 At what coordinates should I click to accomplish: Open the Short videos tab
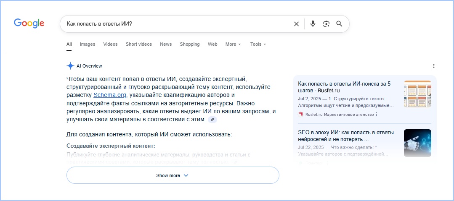point(139,44)
